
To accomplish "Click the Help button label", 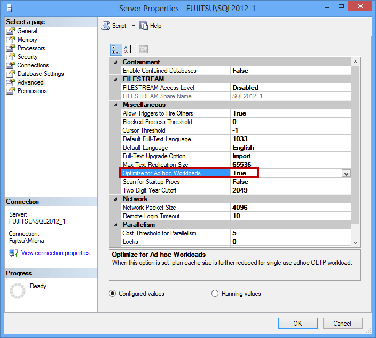I will tap(155, 26).
